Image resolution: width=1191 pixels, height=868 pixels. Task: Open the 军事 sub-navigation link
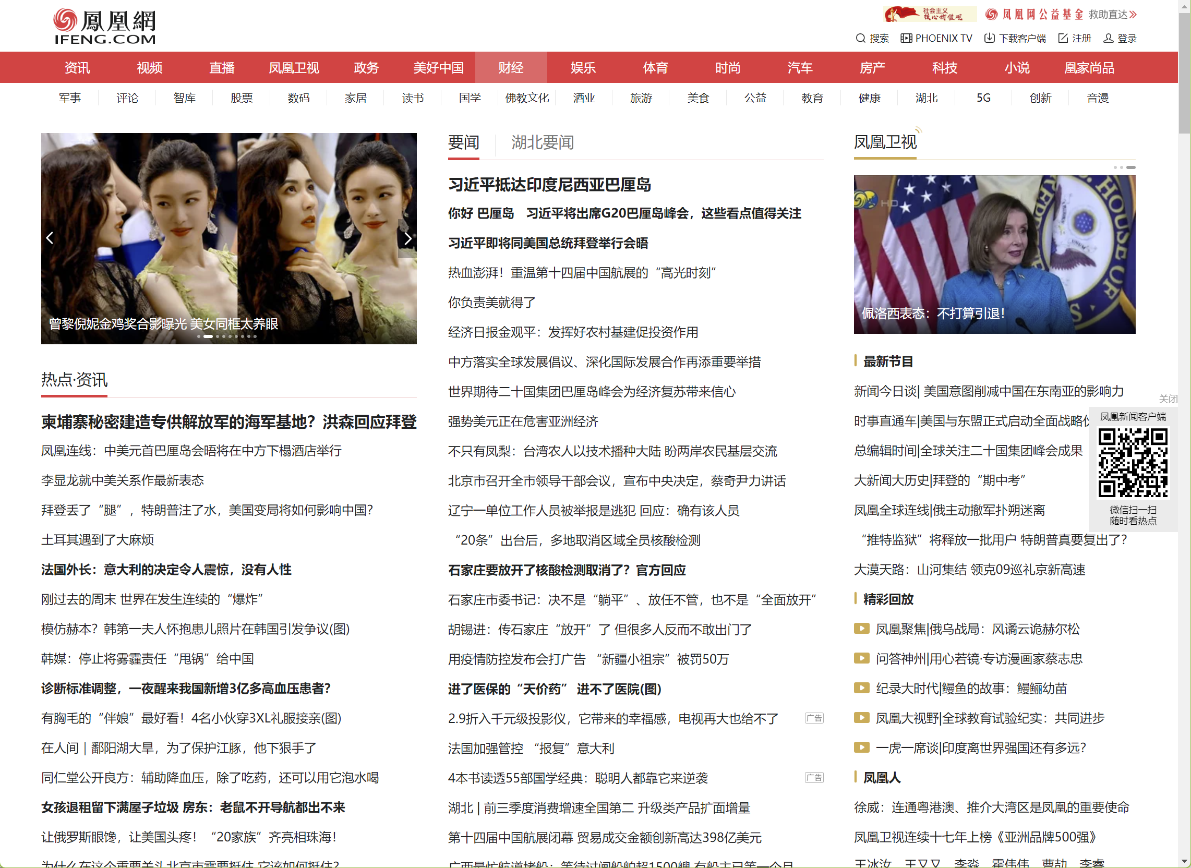(69, 98)
